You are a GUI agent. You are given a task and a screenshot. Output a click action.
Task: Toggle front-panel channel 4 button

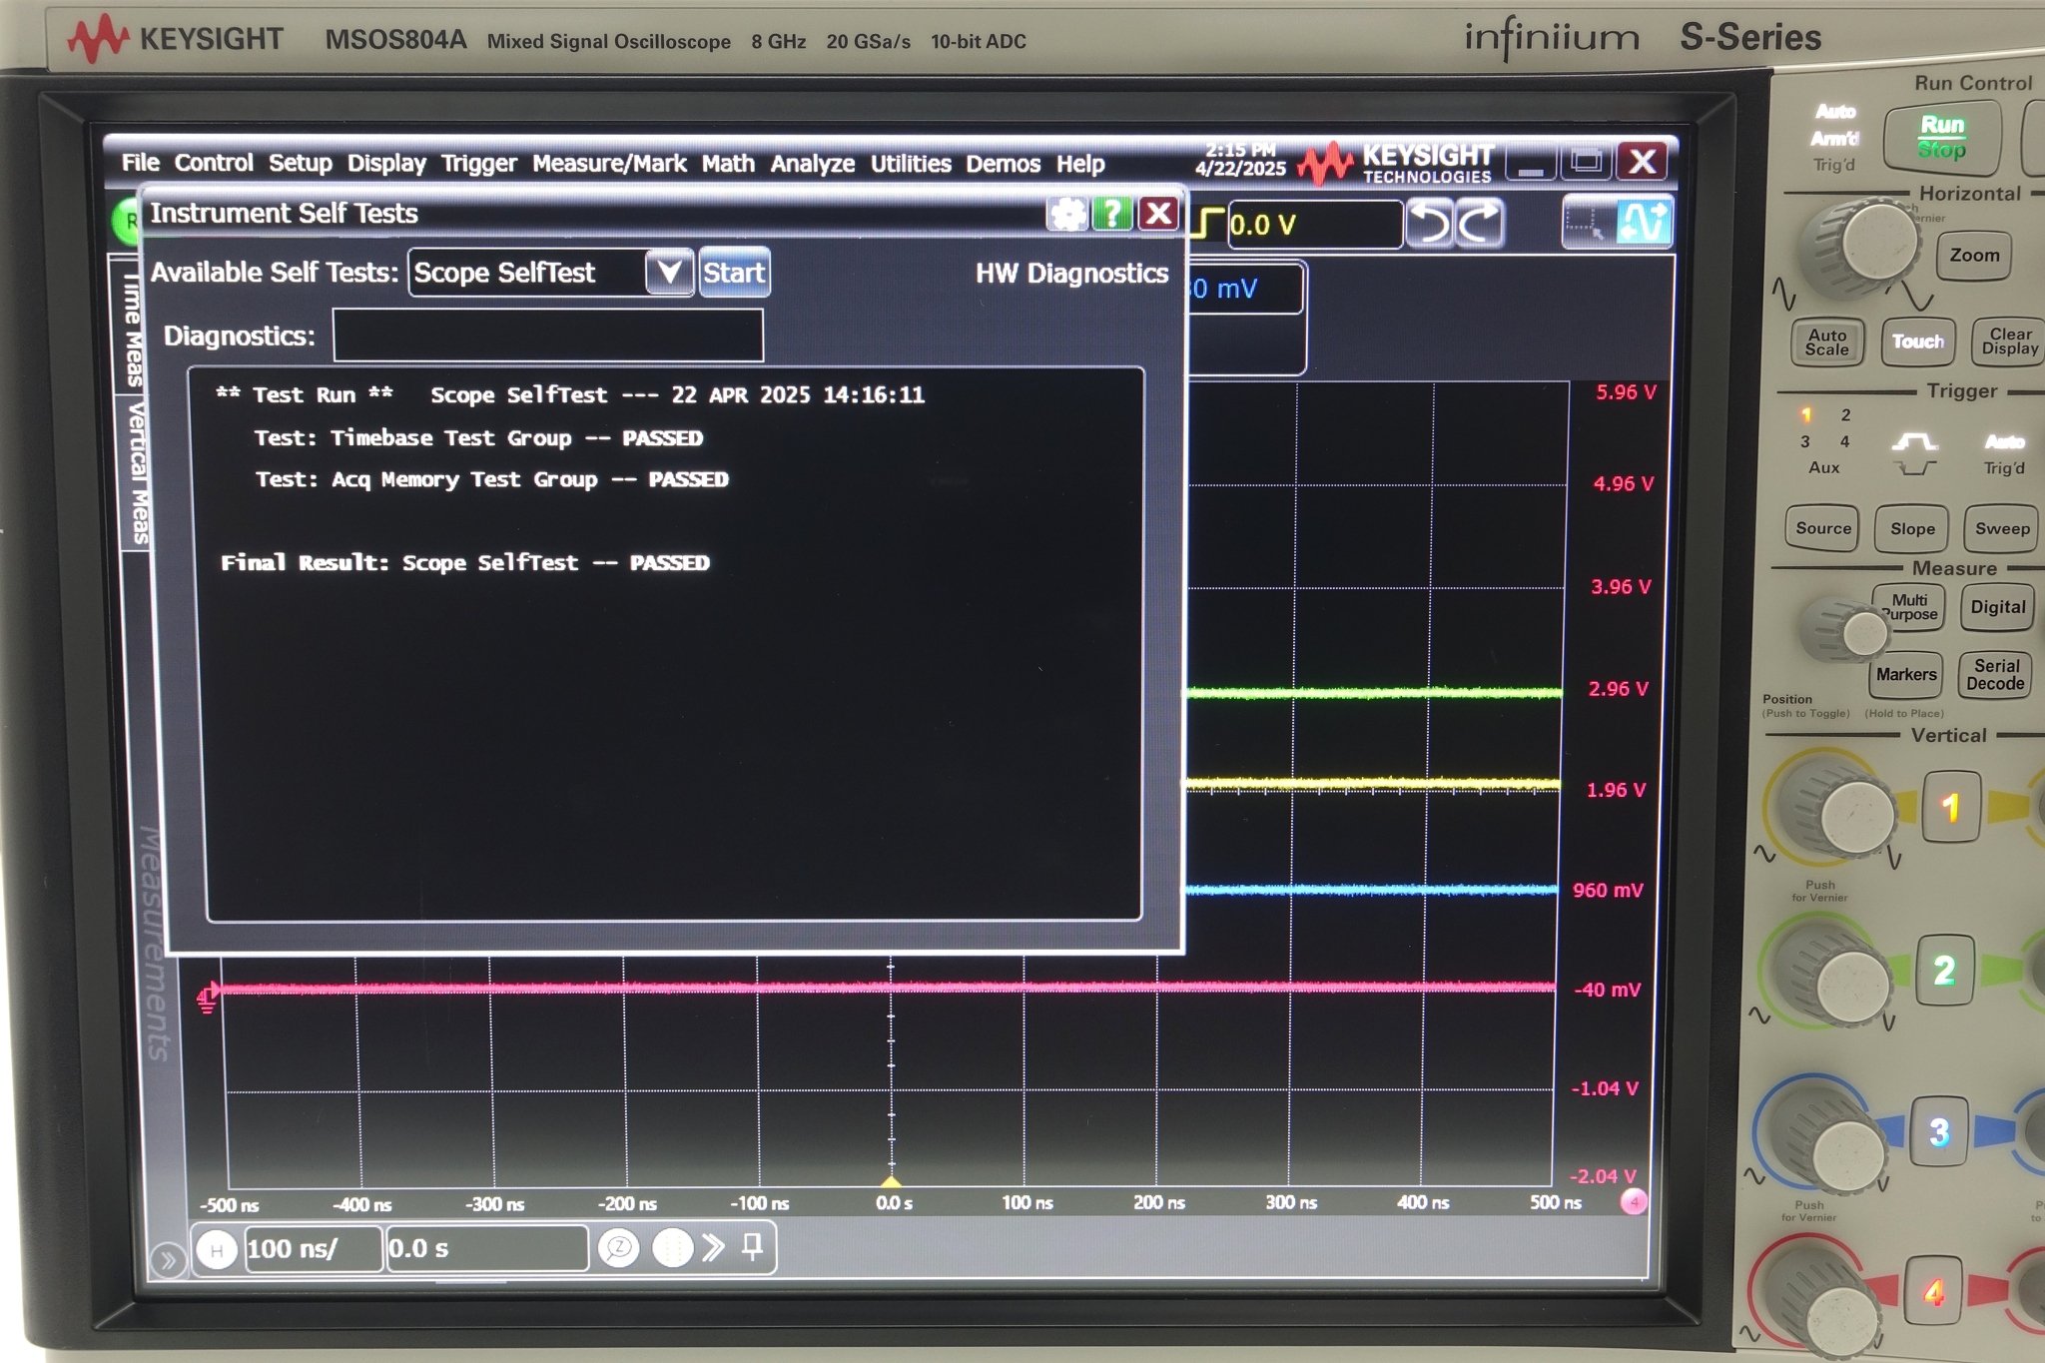click(1933, 1292)
